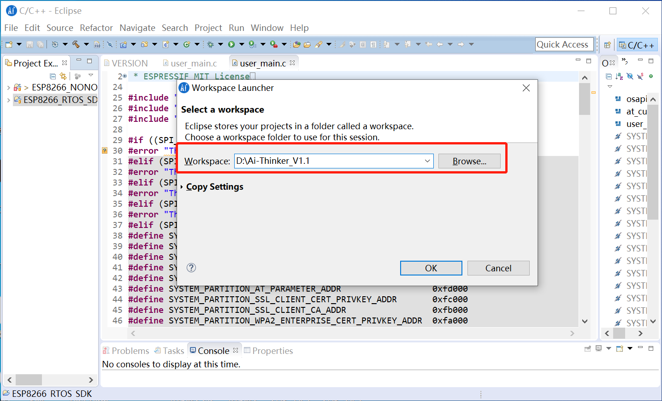The width and height of the screenshot is (662, 401).
Task: Close the Workspace Launcher dialog
Action: pyautogui.click(x=526, y=88)
